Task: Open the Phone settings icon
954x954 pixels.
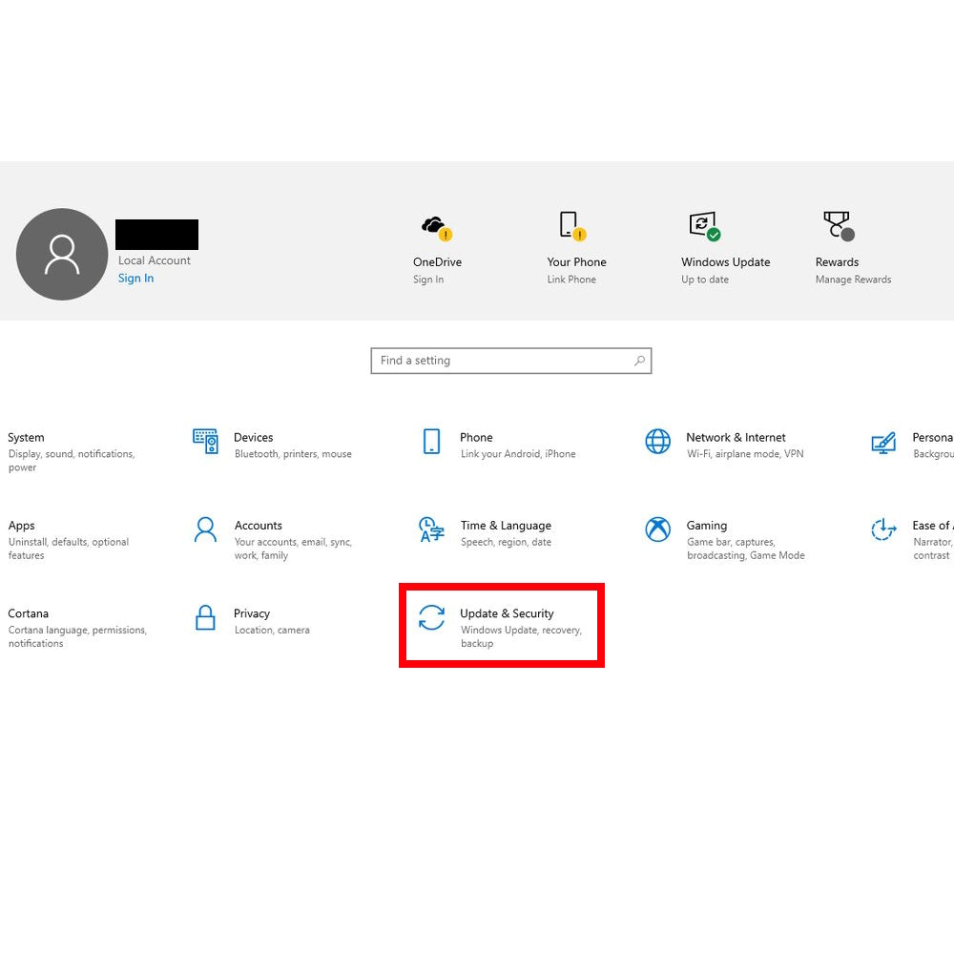Action: pyautogui.click(x=431, y=441)
